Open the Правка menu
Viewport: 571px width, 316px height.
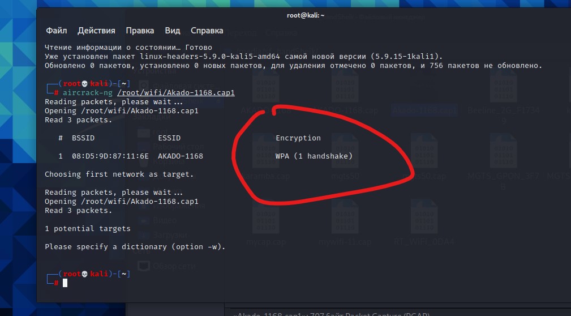click(x=140, y=31)
